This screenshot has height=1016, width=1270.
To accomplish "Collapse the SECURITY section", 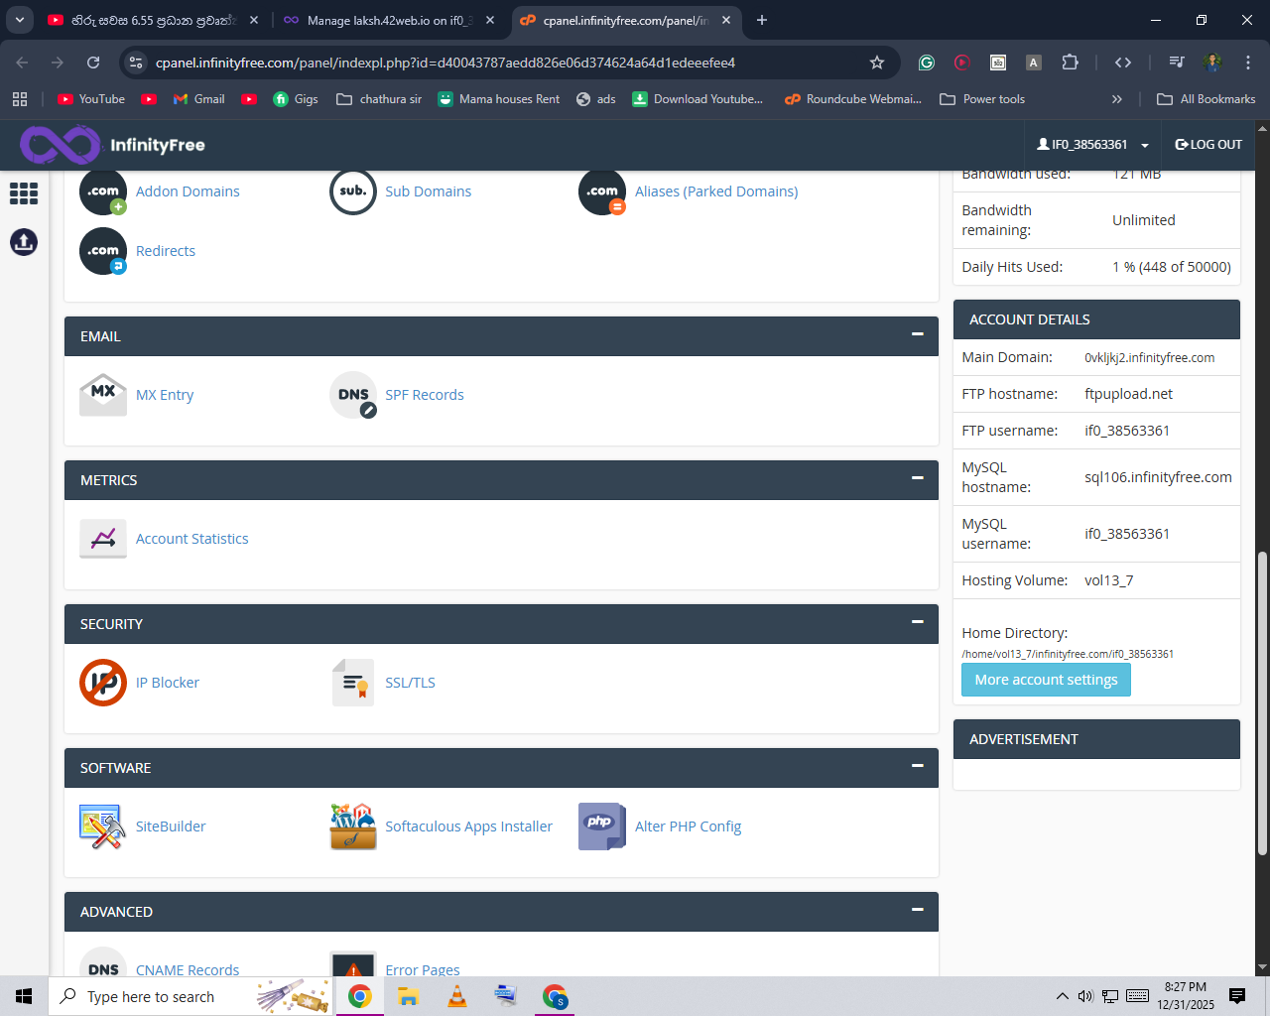I will (918, 623).
